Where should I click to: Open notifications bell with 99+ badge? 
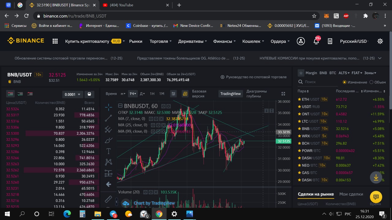tap(316, 41)
